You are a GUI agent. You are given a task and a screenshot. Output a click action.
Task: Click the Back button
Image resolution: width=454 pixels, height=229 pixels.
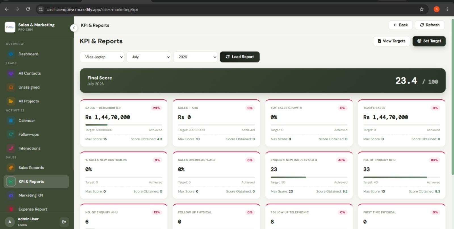pyautogui.click(x=400, y=25)
